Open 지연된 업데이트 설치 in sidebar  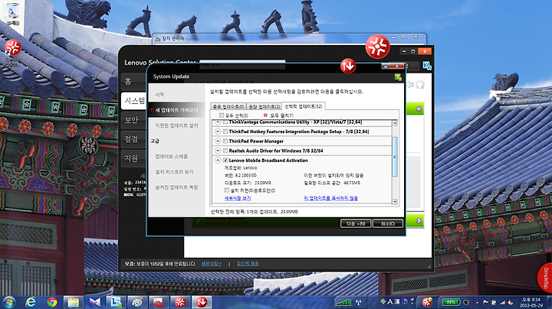pyautogui.click(x=177, y=125)
